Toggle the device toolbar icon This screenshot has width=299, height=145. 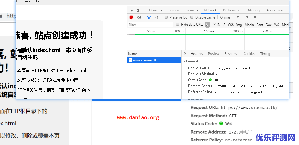(x=139, y=10)
